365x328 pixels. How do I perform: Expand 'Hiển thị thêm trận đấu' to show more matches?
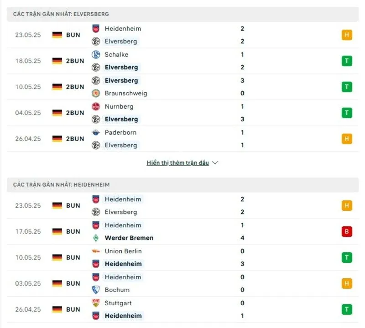point(178,162)
